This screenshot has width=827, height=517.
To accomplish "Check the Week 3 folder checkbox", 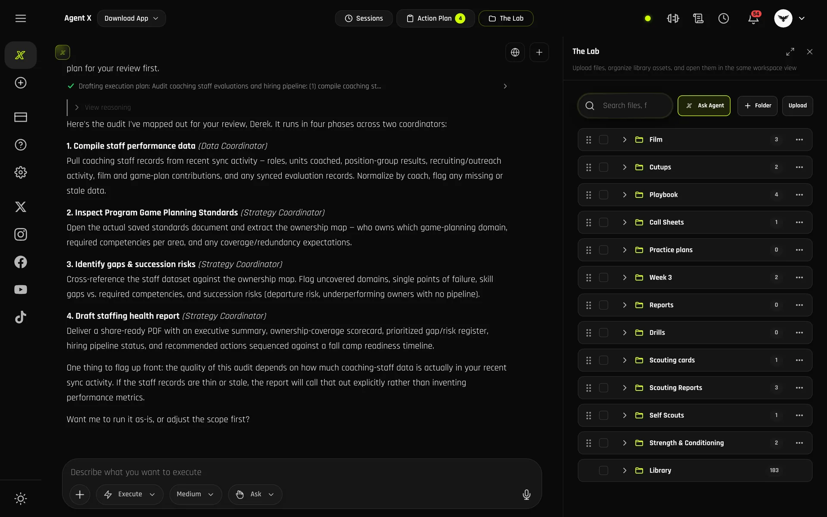I will pyautogui.click(x=603, y=277).
